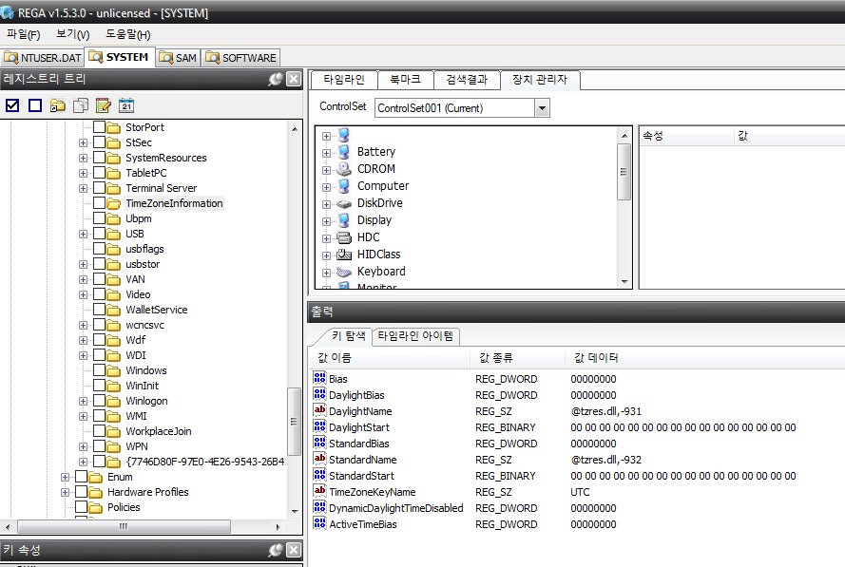845x567 pixels.
Task: Open the 북마크 tab
Action: tap(405, 80)
